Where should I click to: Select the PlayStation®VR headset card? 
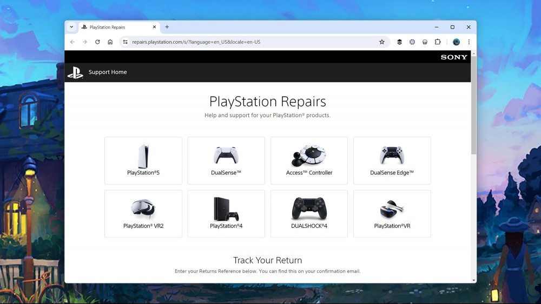pos(392,214)
